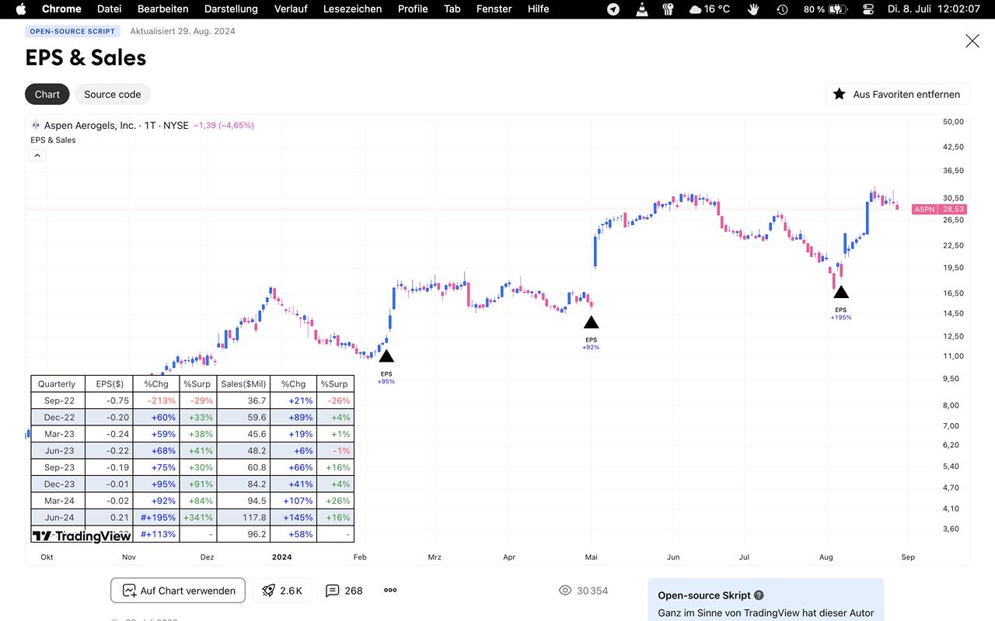995x621 pixels.
Task: Open the Verlauf menu
Action: (x=291, y=9)
